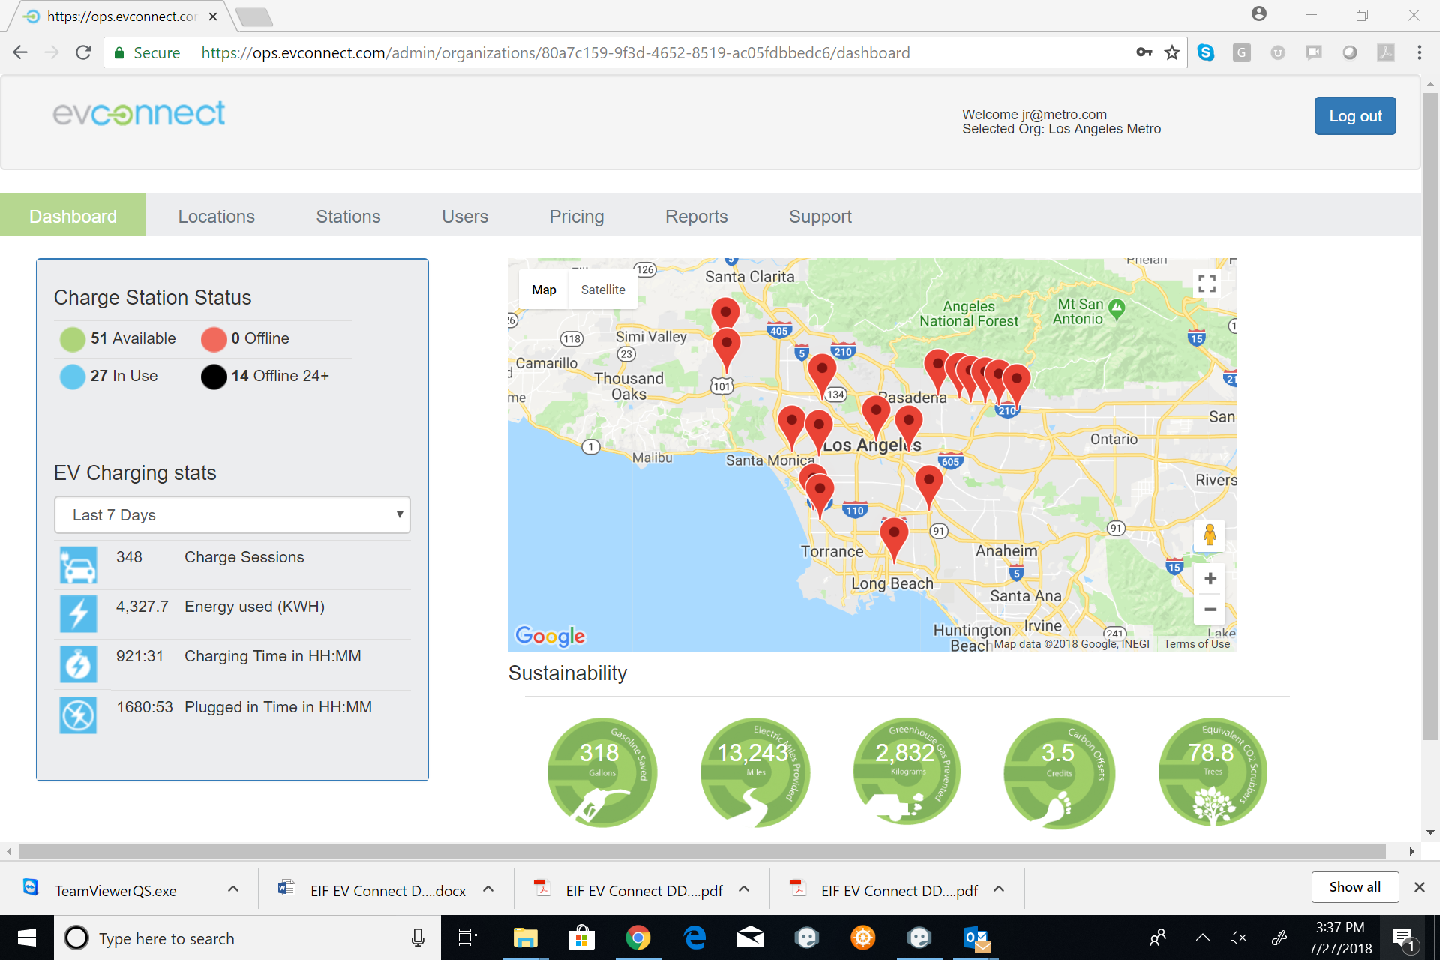Open the Last 7 Days dropdown
The height and width of the screenshot is (960, 1440).
point(232,515)
